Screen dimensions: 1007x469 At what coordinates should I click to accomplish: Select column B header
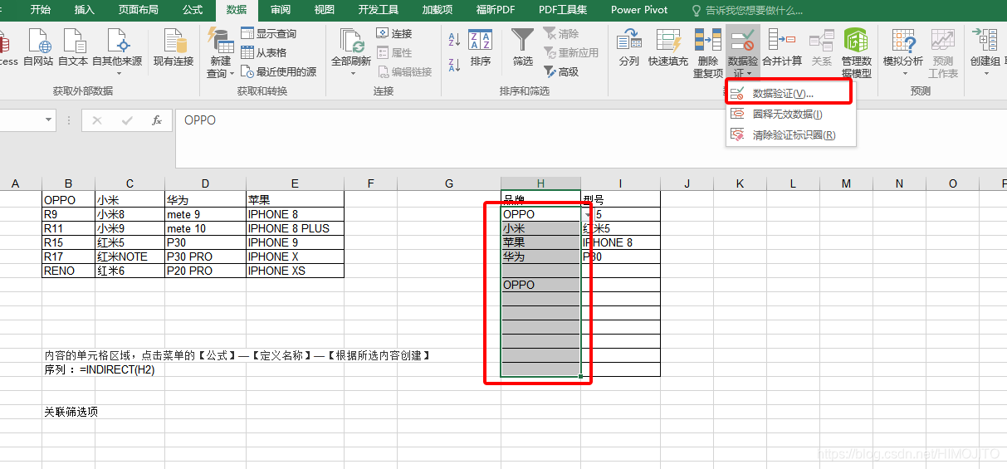[x=68, y=183]
